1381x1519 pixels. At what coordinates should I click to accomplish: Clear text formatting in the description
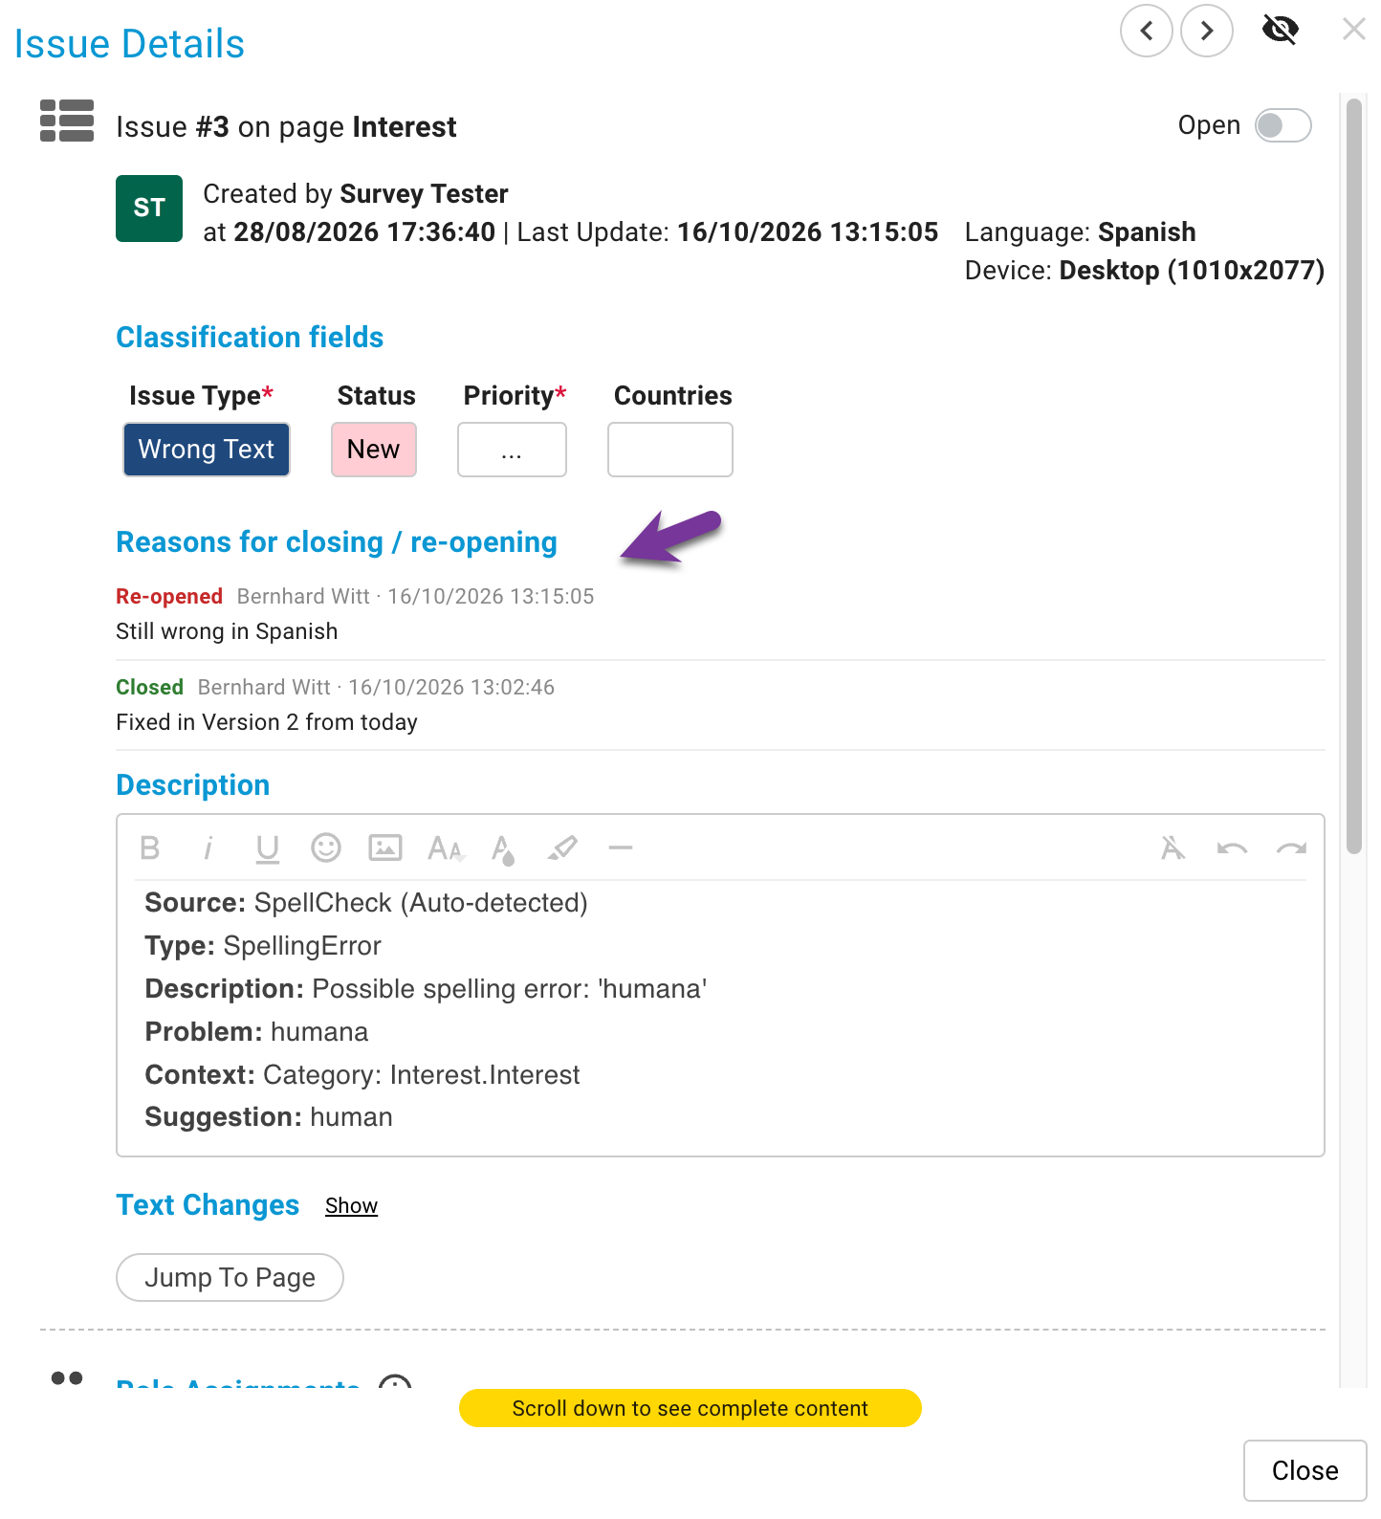[1173, 848]
